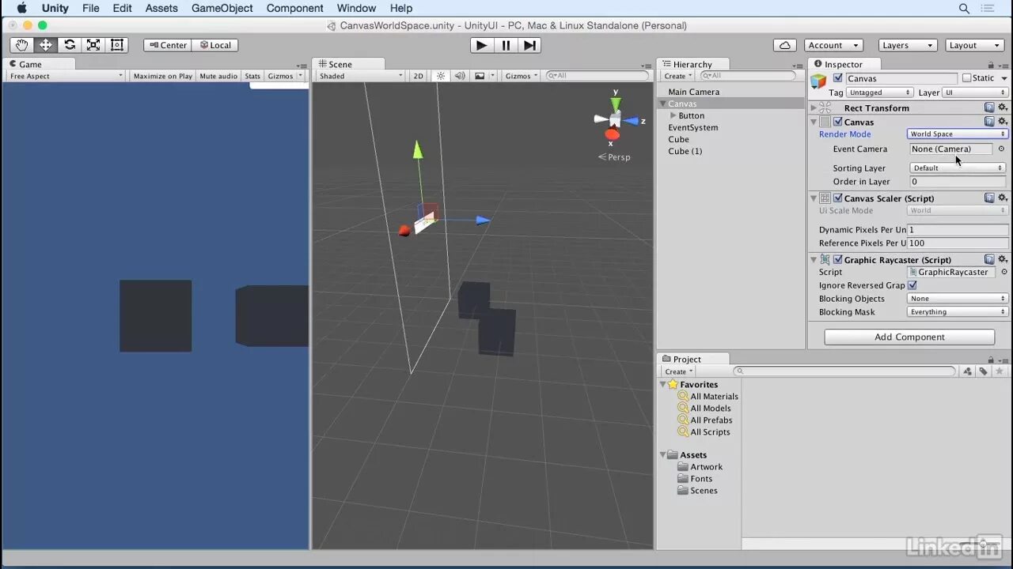
Task: Open Rect Transform gear settings
Action: tap(1002, 107)
